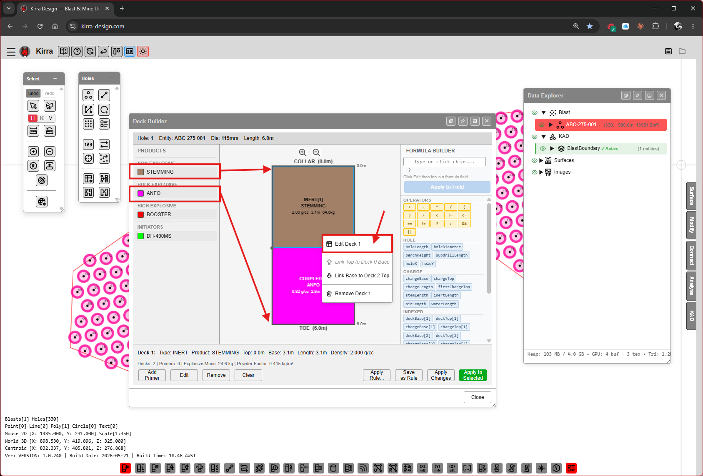Collapse the KAD tree node

click(543, 137)
